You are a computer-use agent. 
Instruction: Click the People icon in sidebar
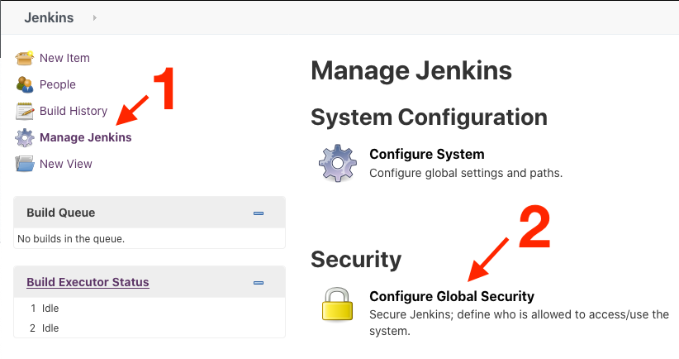pyautogui.click(x=24, y=84)
